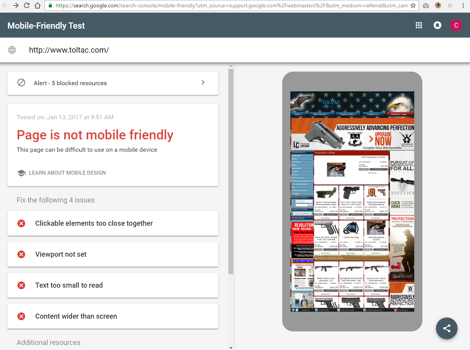The width and height of the screenshot is (470, 350).
Task: Open the Chrome three-dot menu
Action: (463, 5)
